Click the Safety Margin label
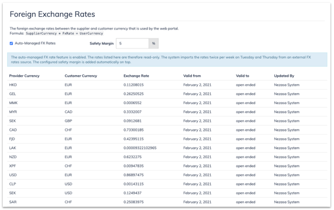Image resolution: width=334 pixels, height=210 pixels. click(101, 43)
